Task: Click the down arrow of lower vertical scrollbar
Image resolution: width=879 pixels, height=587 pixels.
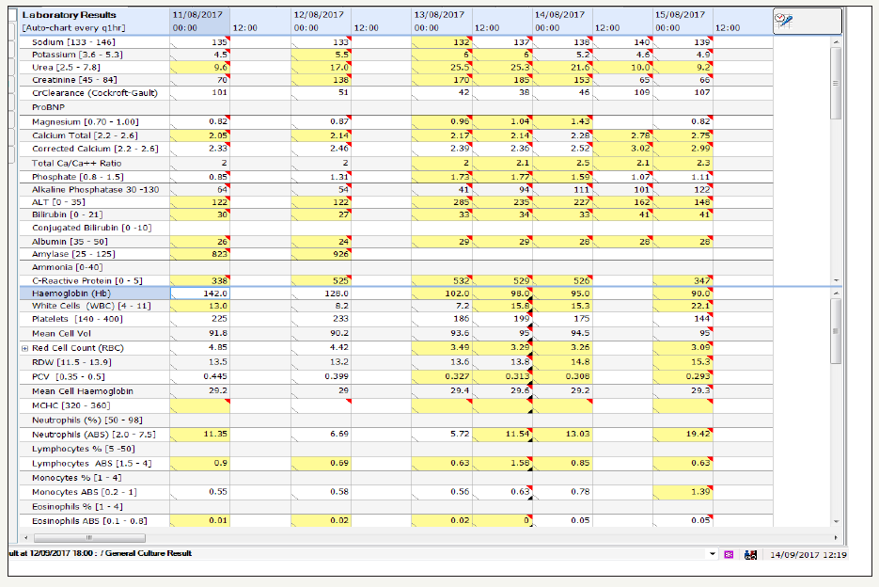Action: [836, 522]
